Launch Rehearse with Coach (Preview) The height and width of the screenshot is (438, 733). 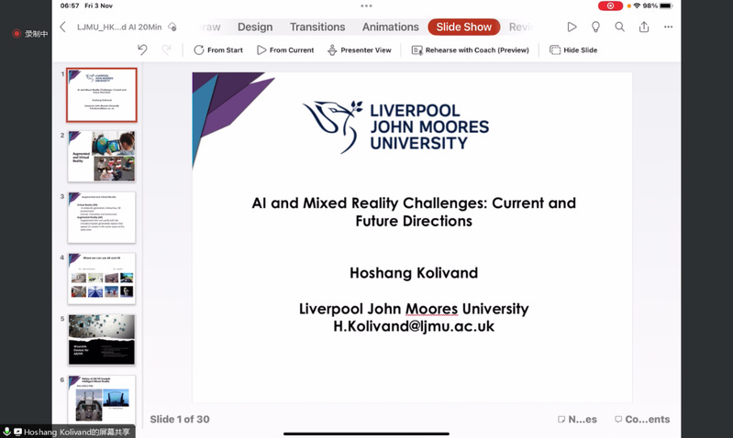pos(470,50)
